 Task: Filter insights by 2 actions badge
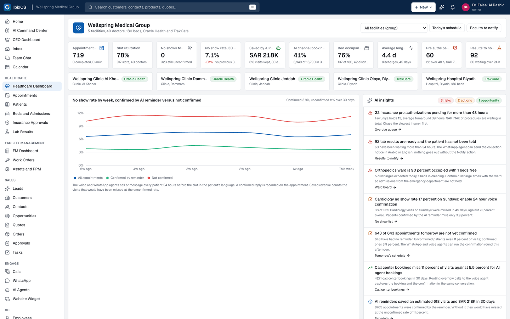point(465,100)
